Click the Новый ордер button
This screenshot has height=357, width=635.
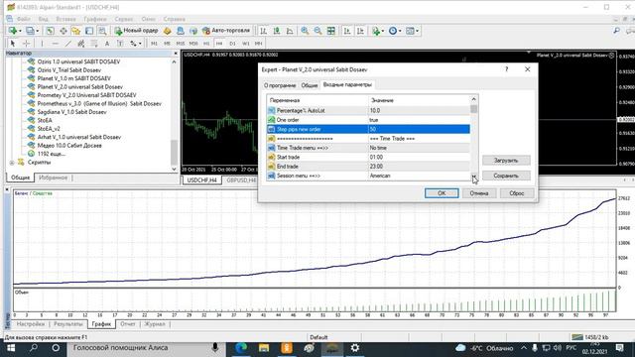[137, 31]
